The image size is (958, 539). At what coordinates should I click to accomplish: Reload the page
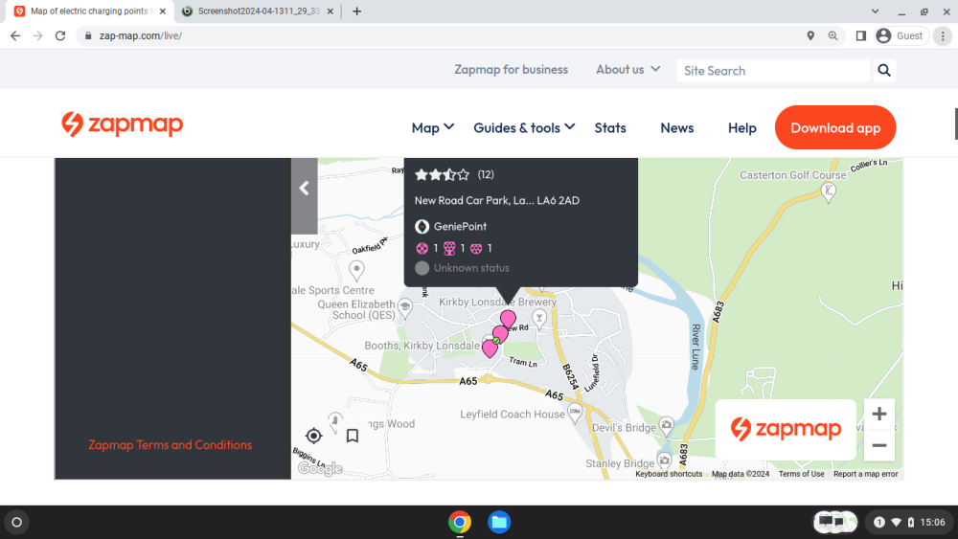pyautogui.click(x=59, y=36)
